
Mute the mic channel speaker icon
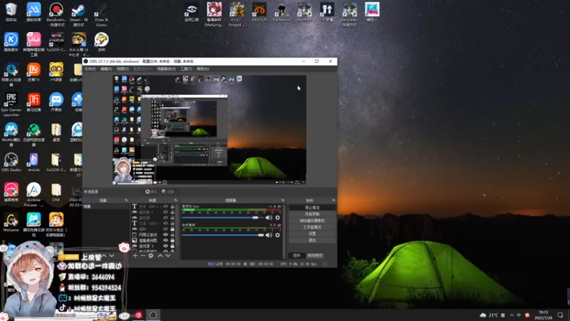click(x=269, y=218)
